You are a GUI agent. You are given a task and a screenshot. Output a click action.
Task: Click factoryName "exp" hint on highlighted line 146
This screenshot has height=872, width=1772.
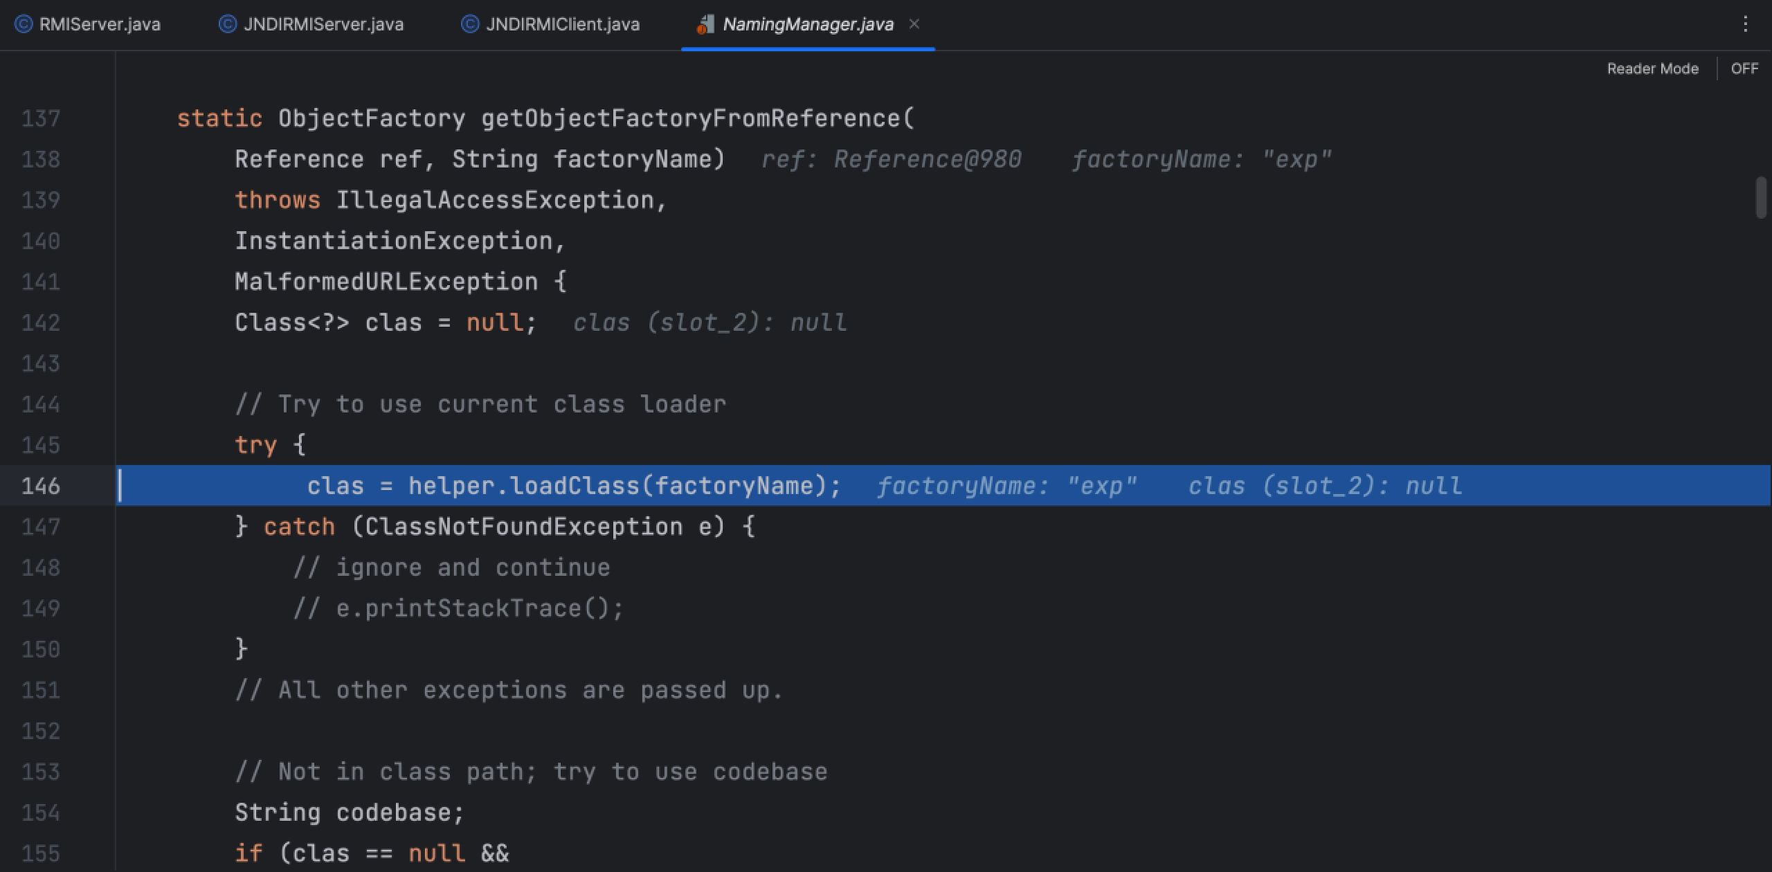point(1007,486)
